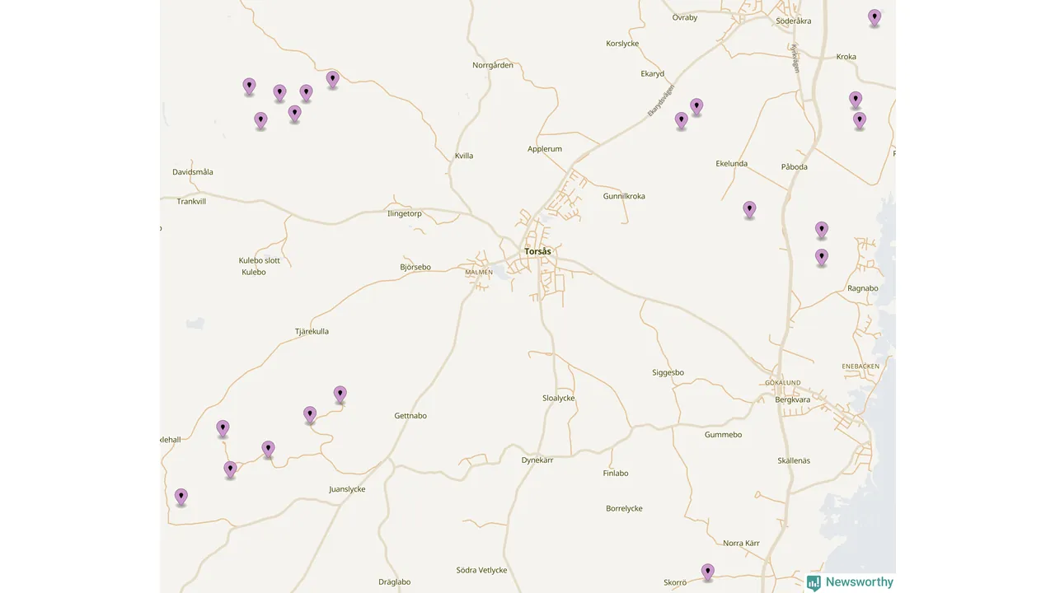Select the pin nearest to Gettnabo
1055x593 pixels.
(340, 395)
